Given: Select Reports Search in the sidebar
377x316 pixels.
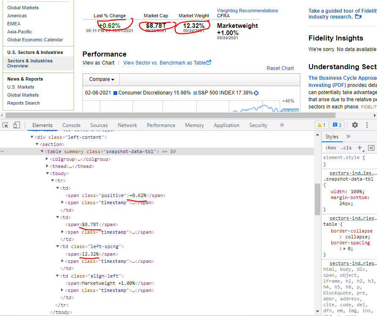Looking at the screenshot, I should click(23, 103).
